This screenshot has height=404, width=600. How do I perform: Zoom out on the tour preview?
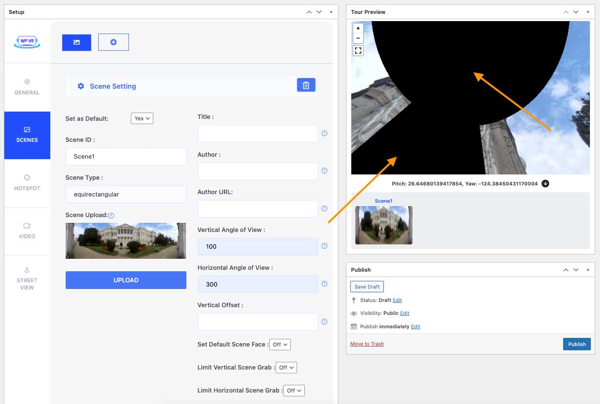pos(358,38)
